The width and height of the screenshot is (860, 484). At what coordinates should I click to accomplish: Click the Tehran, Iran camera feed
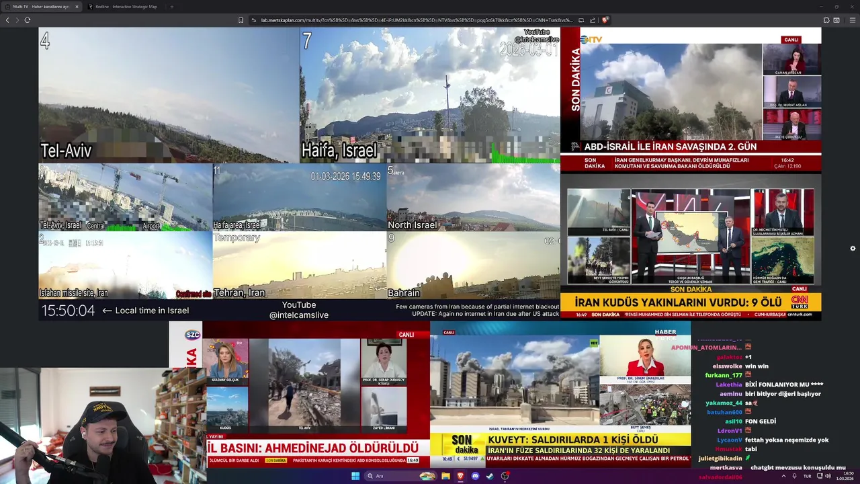(300, 266)
